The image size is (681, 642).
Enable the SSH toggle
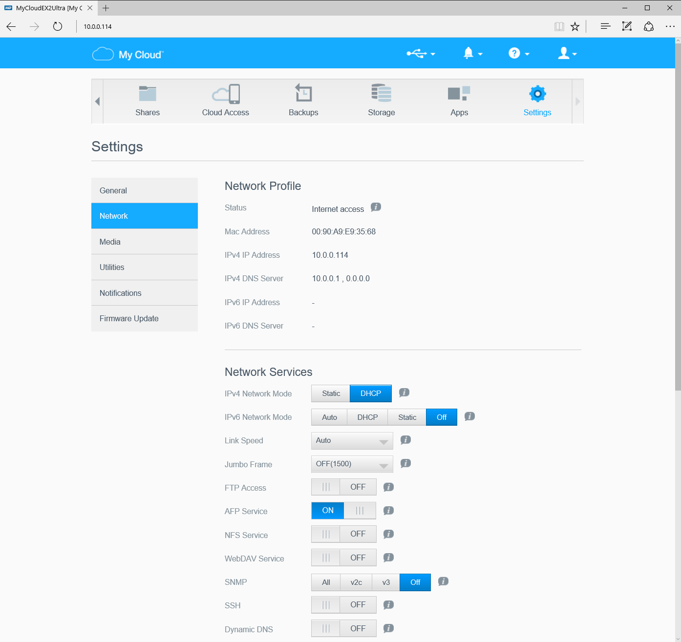pos(344,605)
